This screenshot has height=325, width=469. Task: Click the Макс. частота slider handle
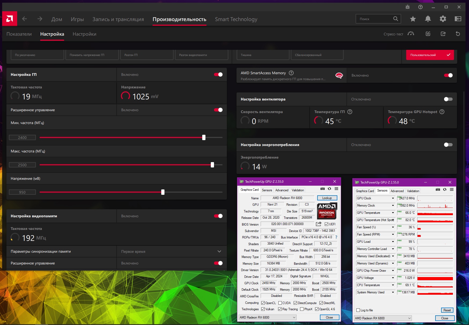click(x=212, y=165)
